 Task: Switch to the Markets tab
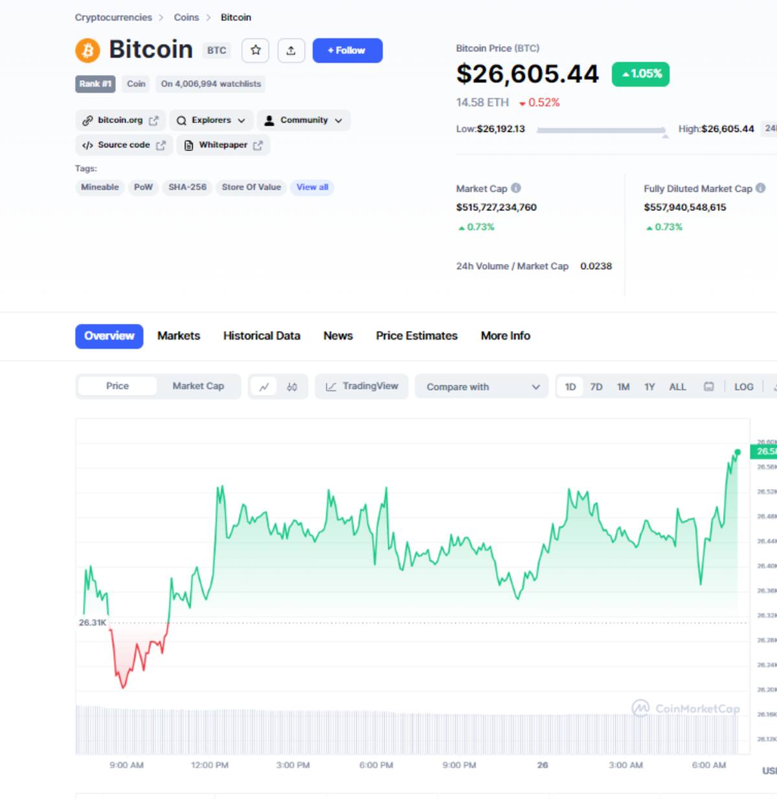(x=179, y=336)
